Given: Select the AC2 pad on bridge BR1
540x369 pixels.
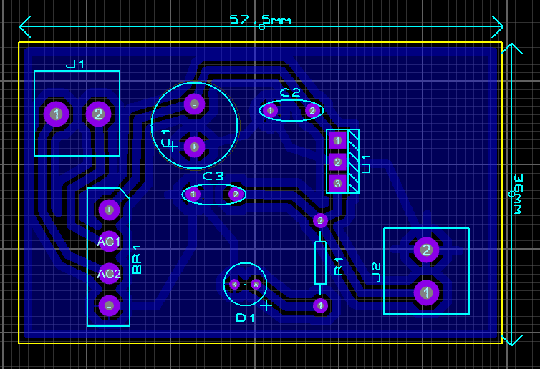Looking at the screenshot, I should point(109,273).
